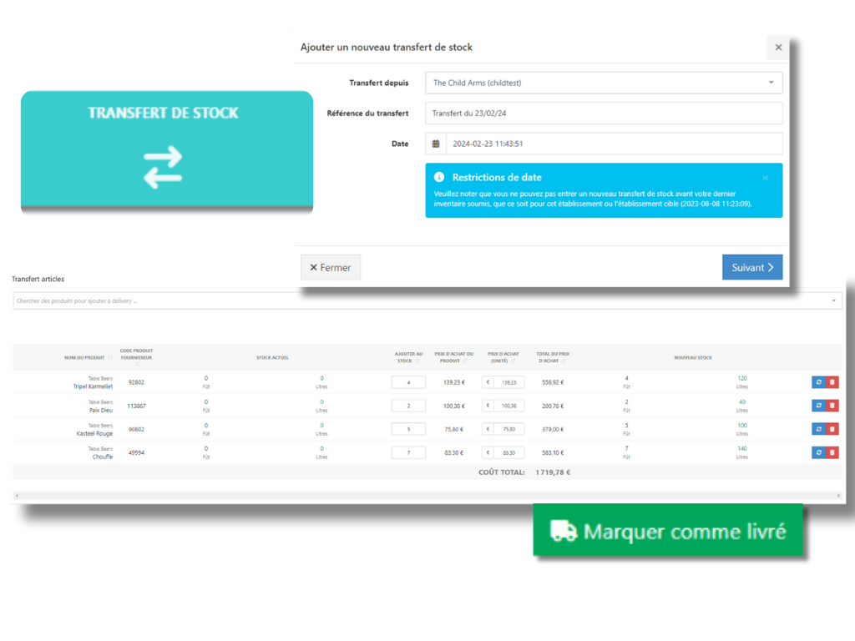Click the truck icon on Marquer comme livré
This screenshot has width=855, height=641.
point(563,531)
